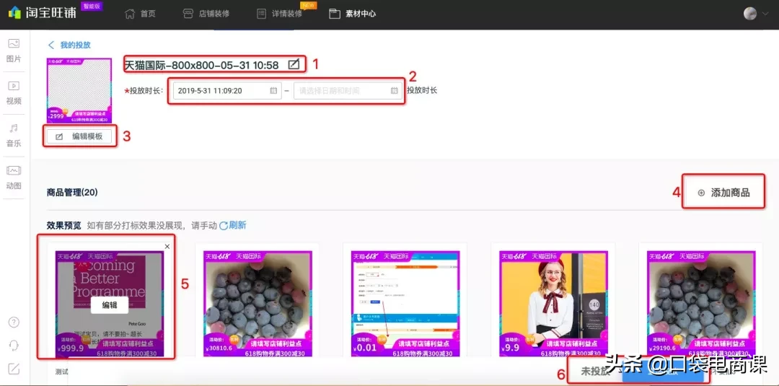Open the calendar icon of the end date
The image size is (779, 386).
[x=395, y=90]
